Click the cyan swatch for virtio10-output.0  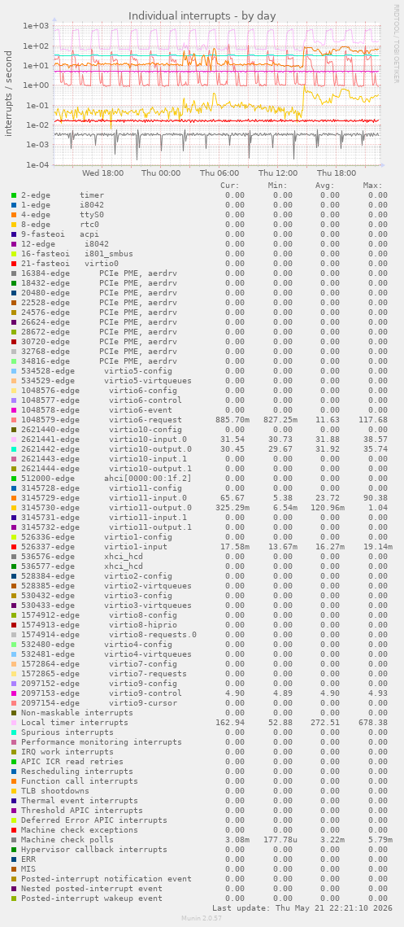click(14, 449)
